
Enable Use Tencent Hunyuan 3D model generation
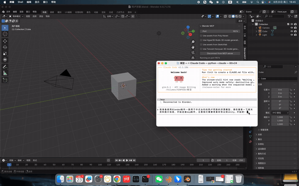coord(201,49)
